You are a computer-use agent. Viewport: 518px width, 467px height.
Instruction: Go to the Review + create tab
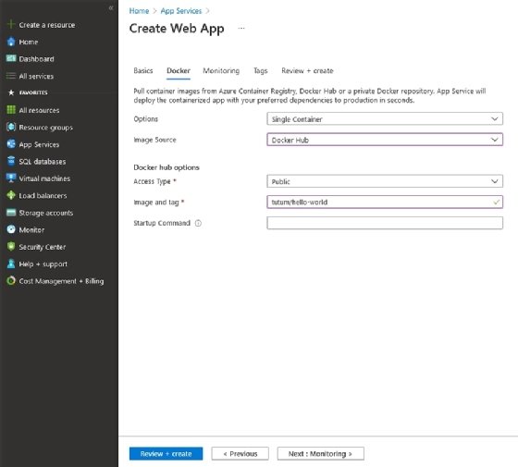pos(307,70)
